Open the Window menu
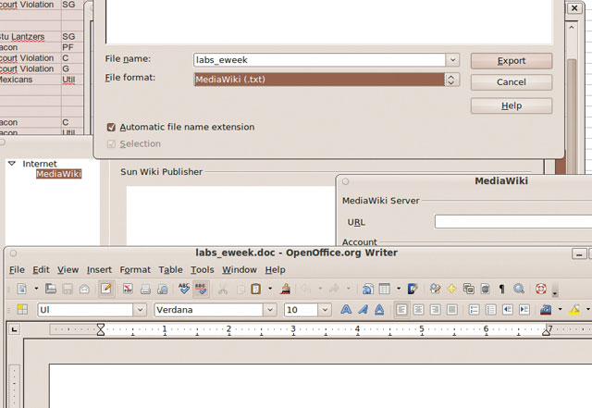 click(x=240, y=270)
